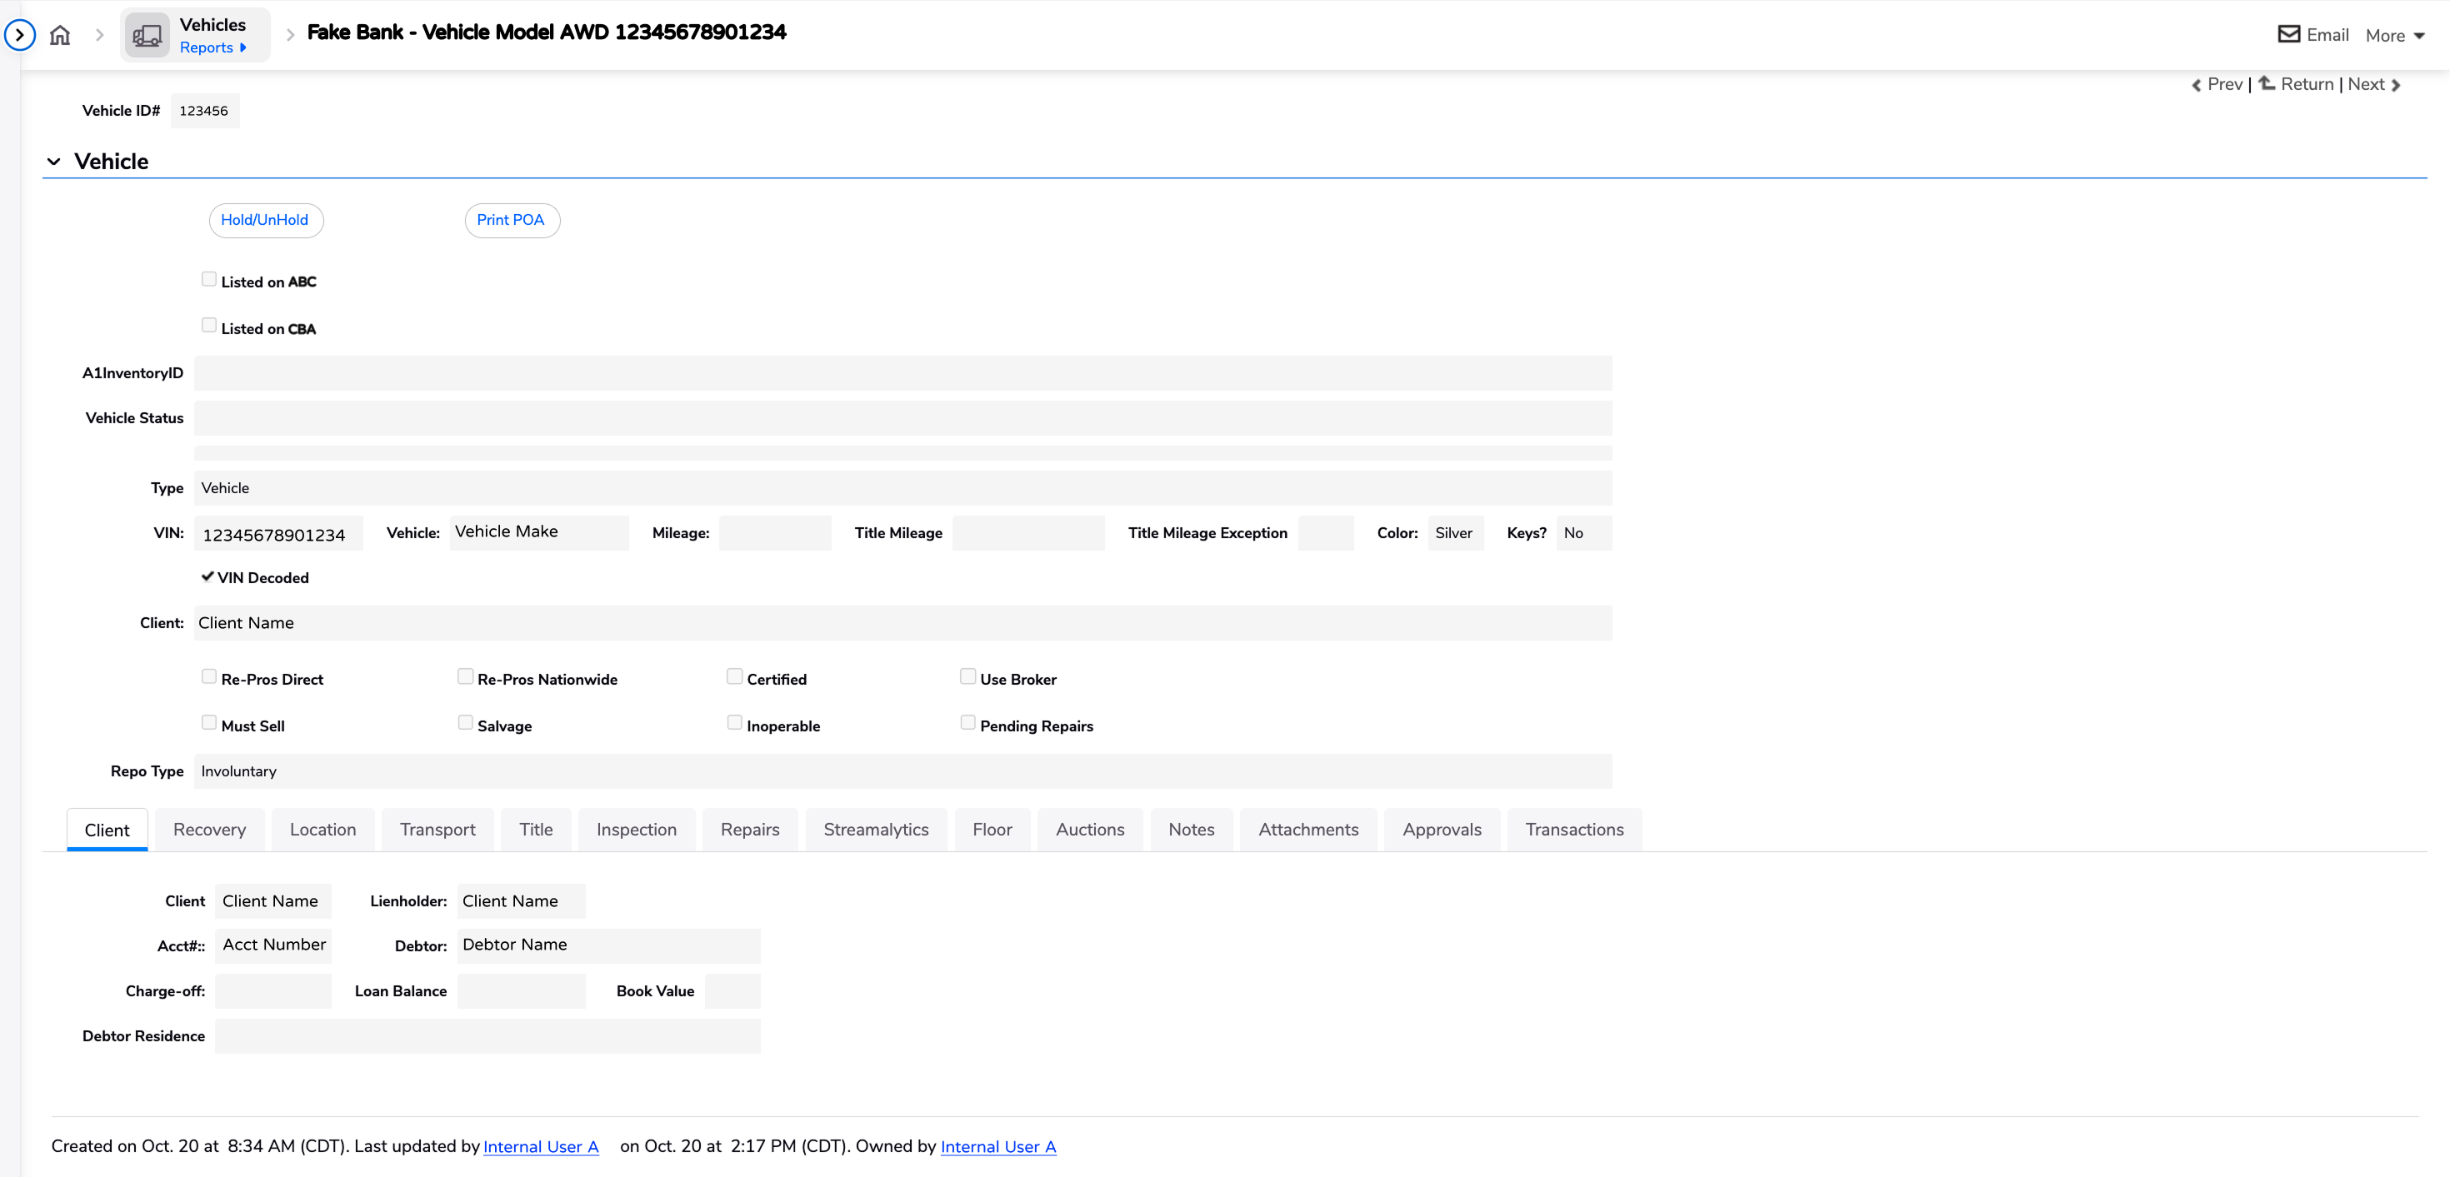Viewport: 2450px width, 1177px height.
Task: Click the Email envelope icon
Action: (x=2288, y=34)
